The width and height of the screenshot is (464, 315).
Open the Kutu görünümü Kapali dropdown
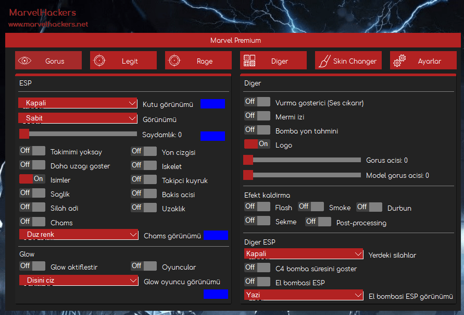pos(78,103)
